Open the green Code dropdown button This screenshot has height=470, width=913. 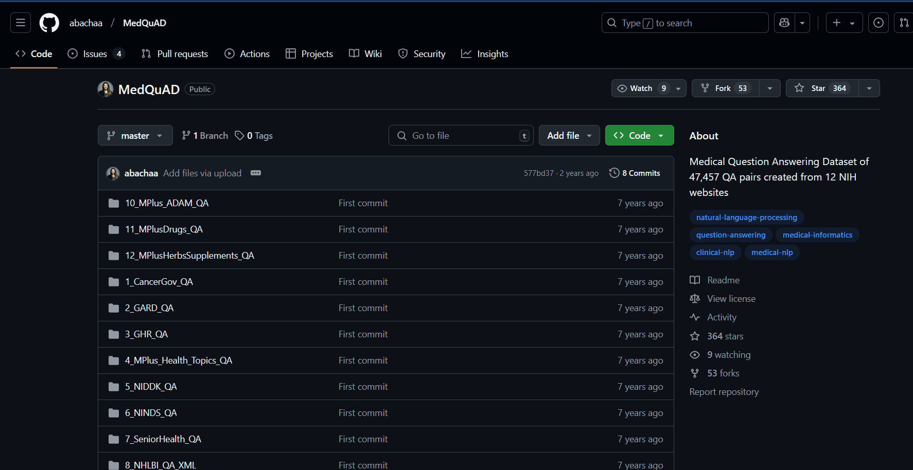point(640,135)
